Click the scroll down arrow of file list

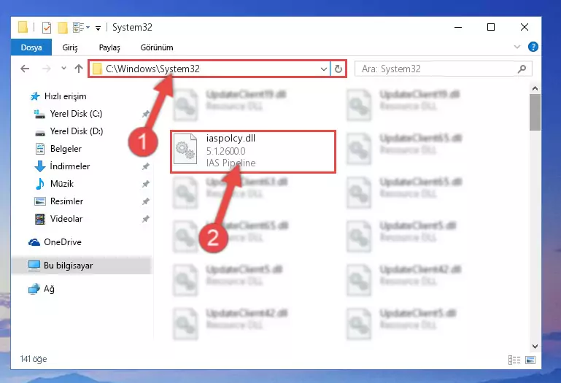point(535,347)
